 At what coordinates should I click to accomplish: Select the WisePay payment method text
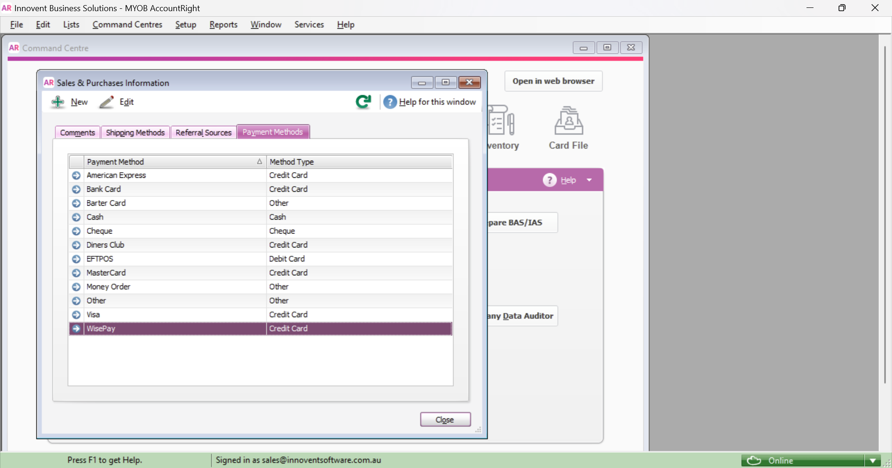click(101, 328)
